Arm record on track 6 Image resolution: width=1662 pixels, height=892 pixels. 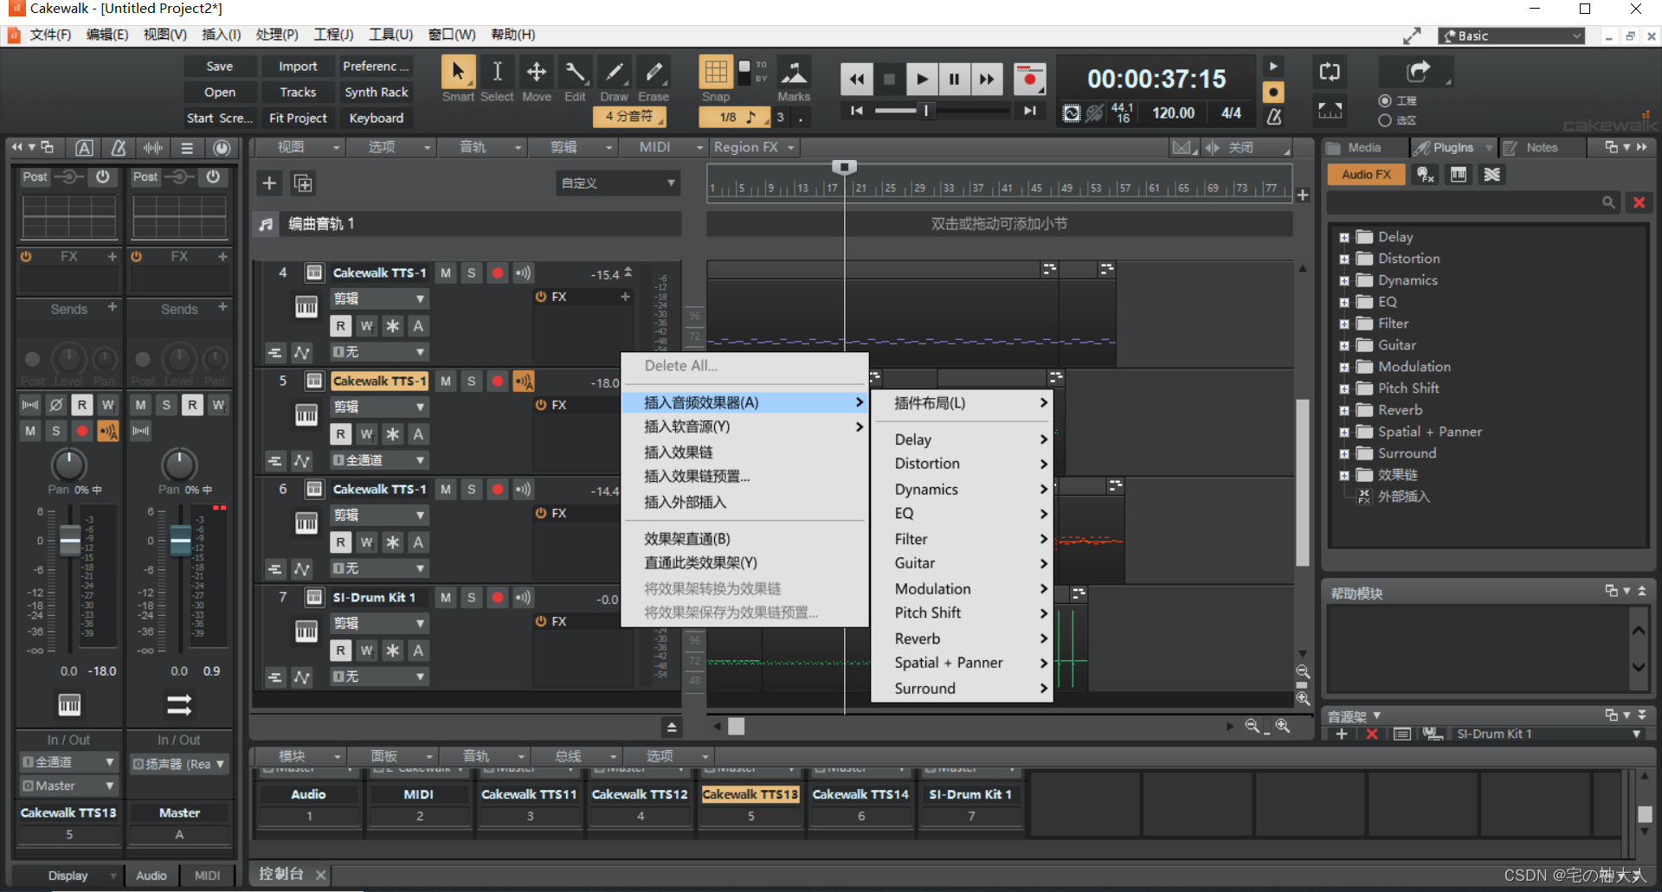498,490
